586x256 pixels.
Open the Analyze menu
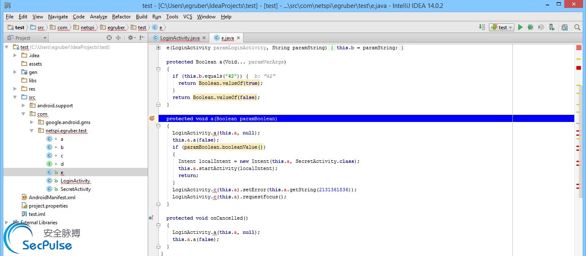point(99,17)
